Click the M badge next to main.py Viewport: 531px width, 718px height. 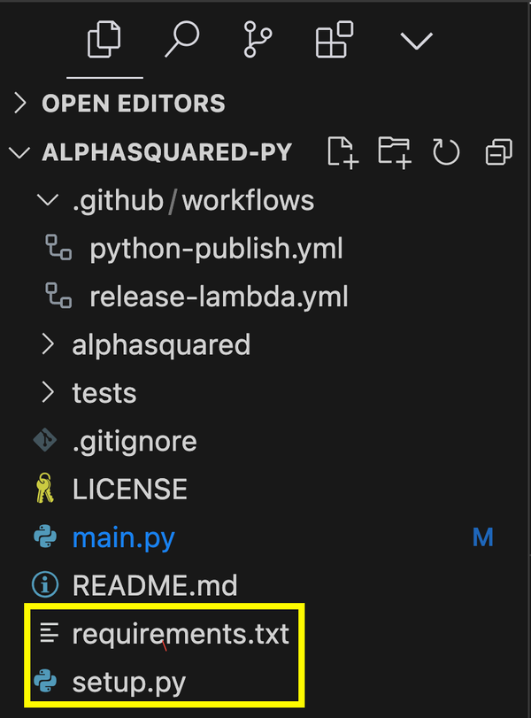(x=483, y=537)
